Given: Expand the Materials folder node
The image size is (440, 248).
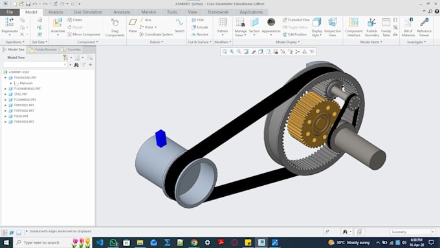Looking at the screenshot, I should click(11, 84).
